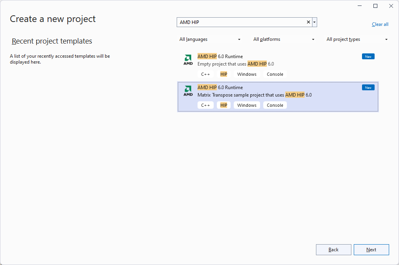Click AMD logo of Empty project template
This screenshot has height=265, width=399.
pyautogui.click(x=188, y=60)
